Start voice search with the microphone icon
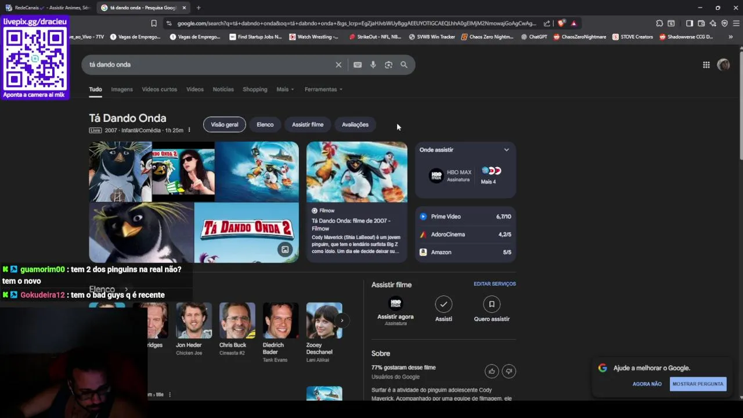743x418 pixels. coord(373,65)
